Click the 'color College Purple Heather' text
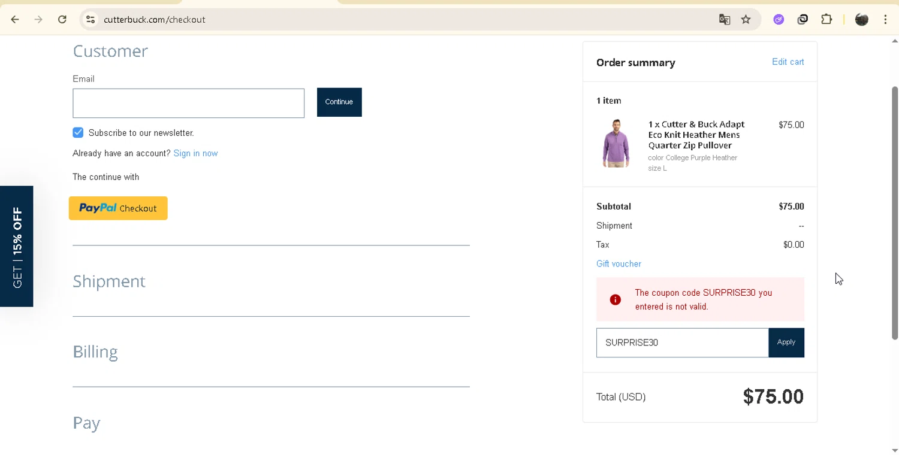This screenshot has width=899, height=455. pyautogui.click(x=692, y=157)
